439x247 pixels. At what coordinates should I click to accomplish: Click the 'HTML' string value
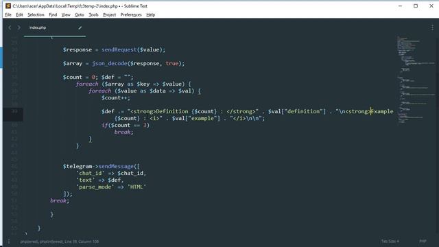tap(137, 187)
